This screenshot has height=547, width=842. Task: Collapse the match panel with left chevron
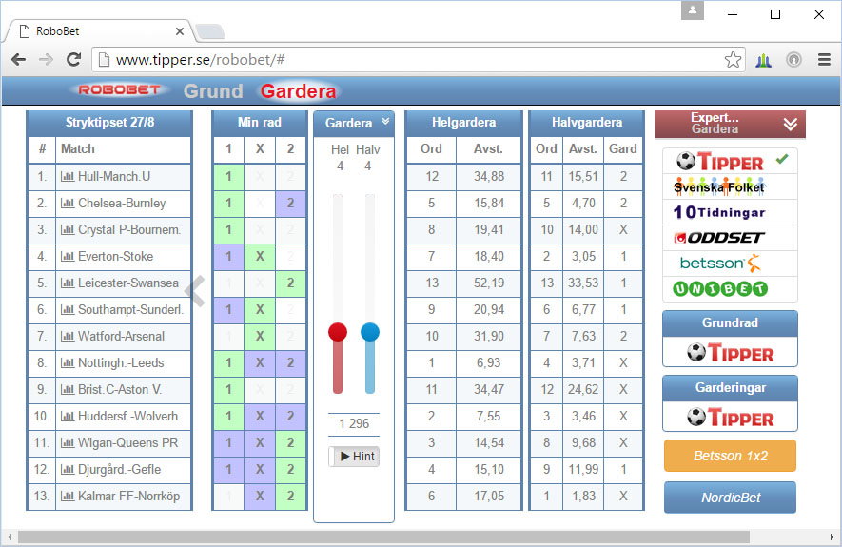click(194, 290)
